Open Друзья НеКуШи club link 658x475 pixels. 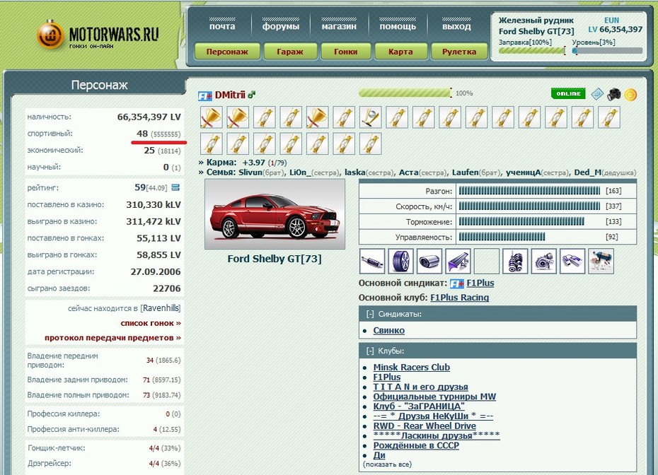(x=434, y=416)
